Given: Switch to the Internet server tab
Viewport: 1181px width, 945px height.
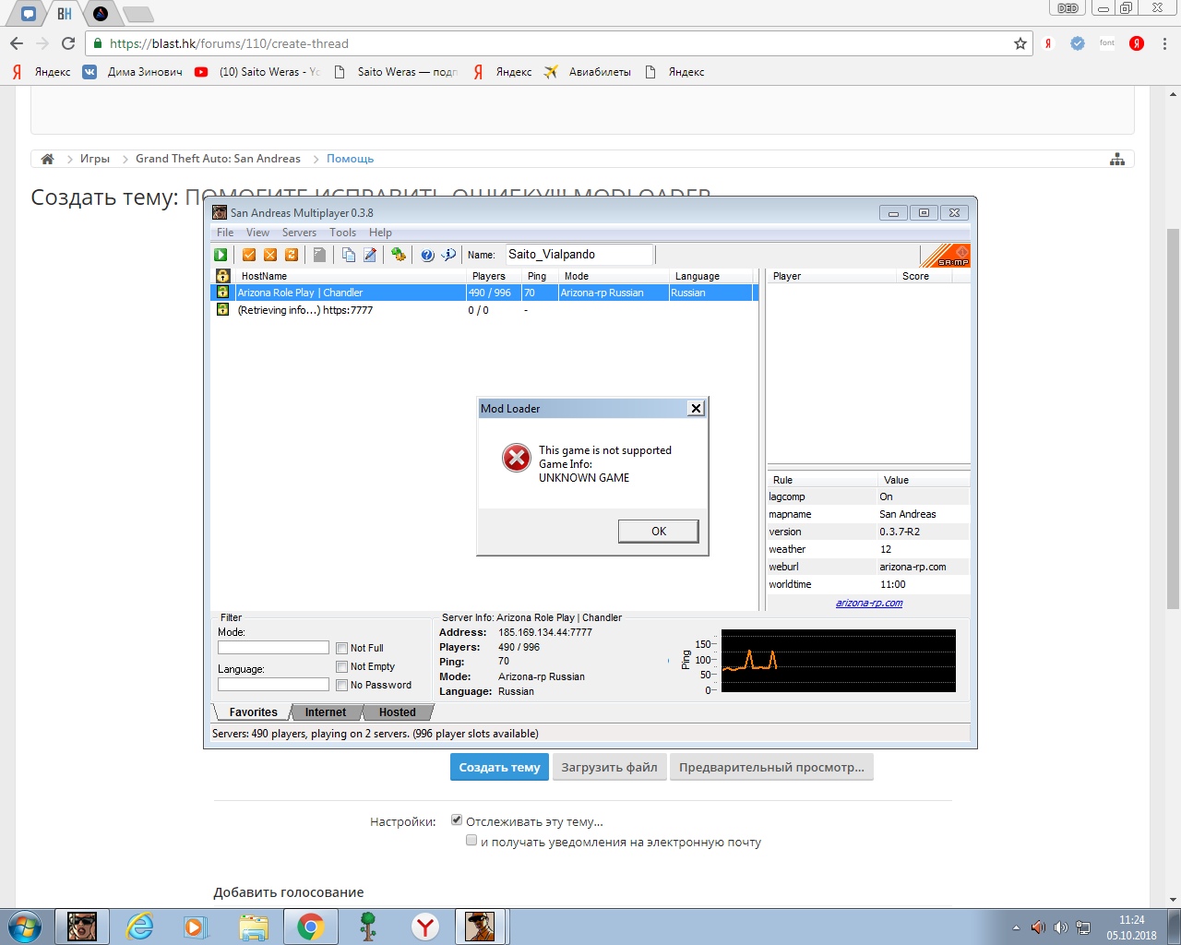Looking at the screenshot, I should (x=326, y=712).
